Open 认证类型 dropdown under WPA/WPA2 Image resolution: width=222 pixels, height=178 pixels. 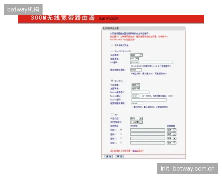coord(136,85)
